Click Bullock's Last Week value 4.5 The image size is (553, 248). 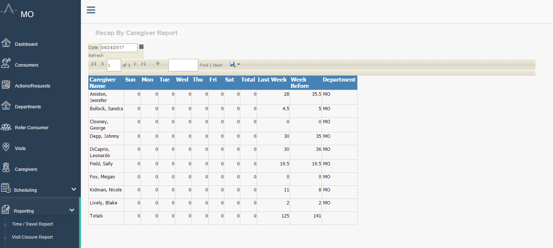[x=285, y=109]
